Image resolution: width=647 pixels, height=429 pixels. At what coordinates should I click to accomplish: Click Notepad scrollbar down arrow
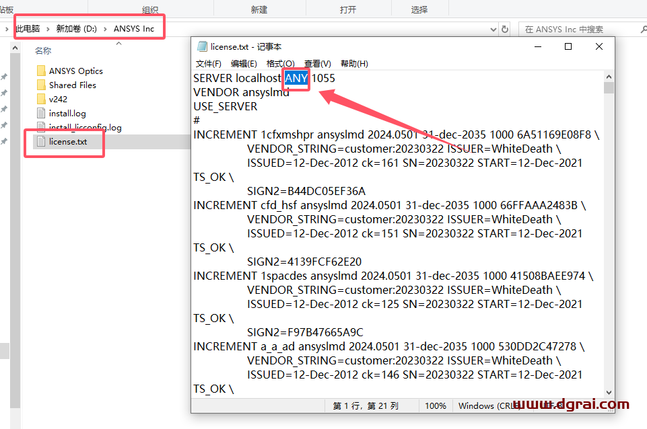click(x=609, y=392)
